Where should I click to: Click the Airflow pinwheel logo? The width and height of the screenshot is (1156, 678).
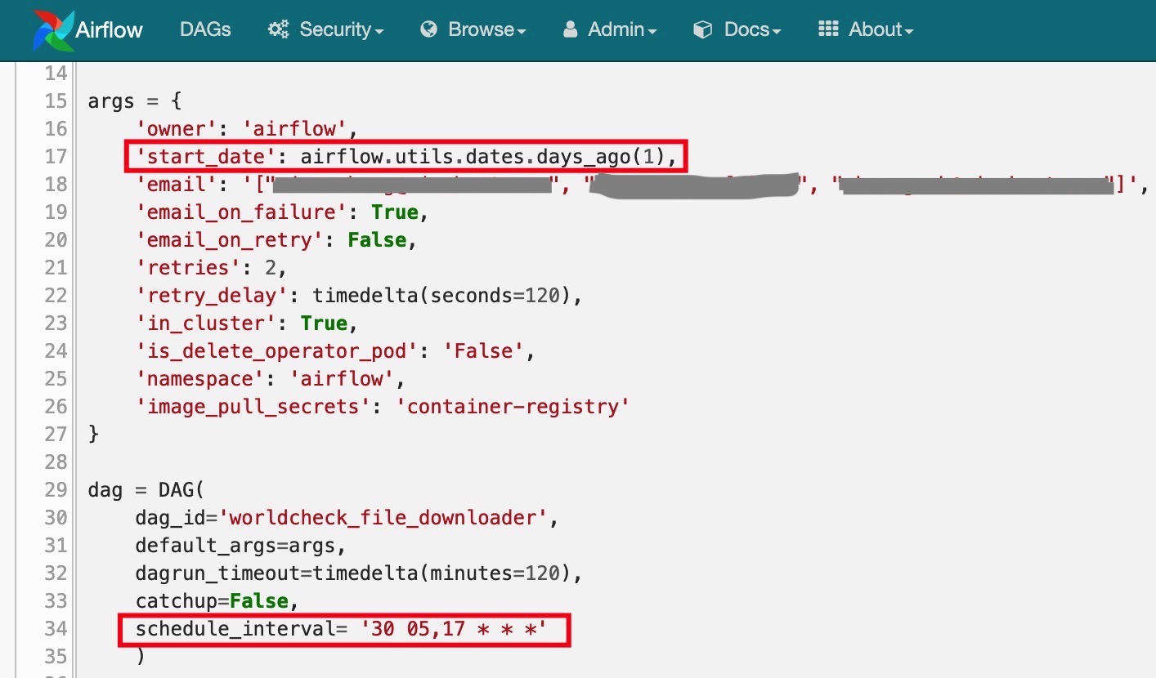tap(53, 30)
